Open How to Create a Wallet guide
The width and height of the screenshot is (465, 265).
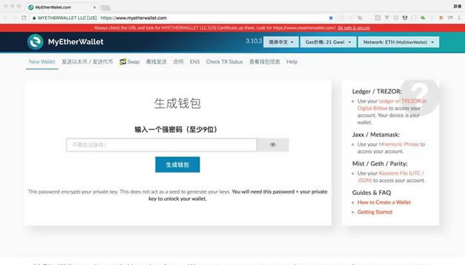[x=384, y=202]
